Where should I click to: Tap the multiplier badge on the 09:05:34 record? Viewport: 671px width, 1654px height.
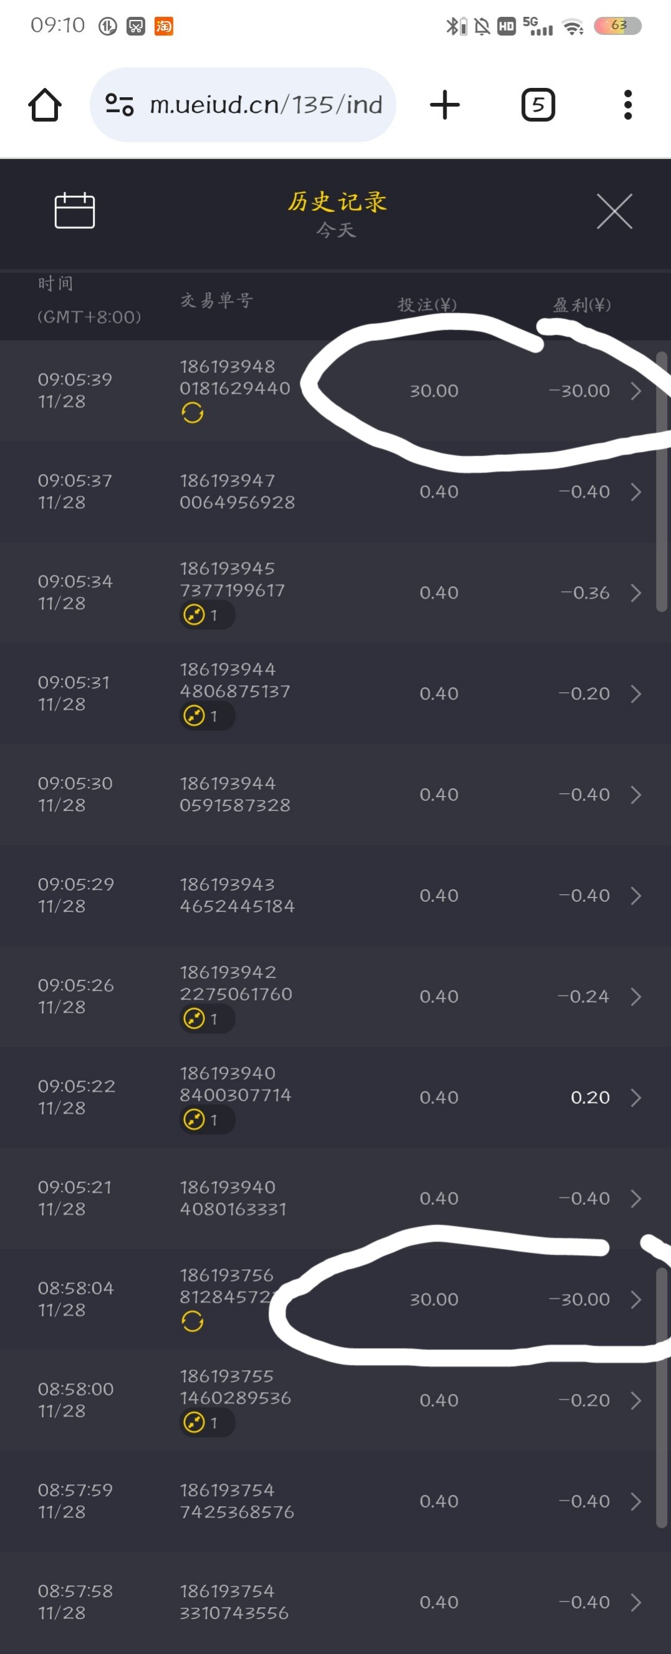point(206,615)
